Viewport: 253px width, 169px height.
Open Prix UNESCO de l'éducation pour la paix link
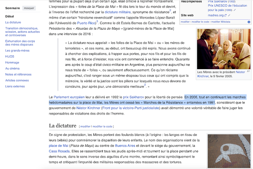[227, 8]
